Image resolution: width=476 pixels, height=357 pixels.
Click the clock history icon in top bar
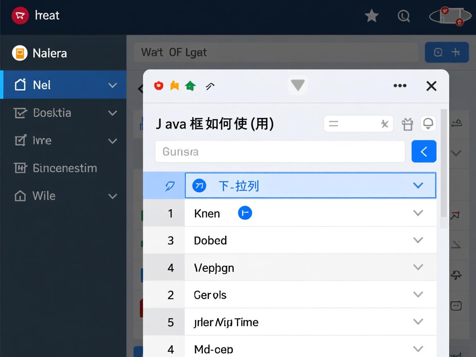(x=404, y=15)
